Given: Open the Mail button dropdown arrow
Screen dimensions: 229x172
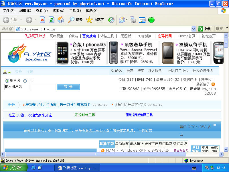Looking at the screenshot, I should point(127,20).
